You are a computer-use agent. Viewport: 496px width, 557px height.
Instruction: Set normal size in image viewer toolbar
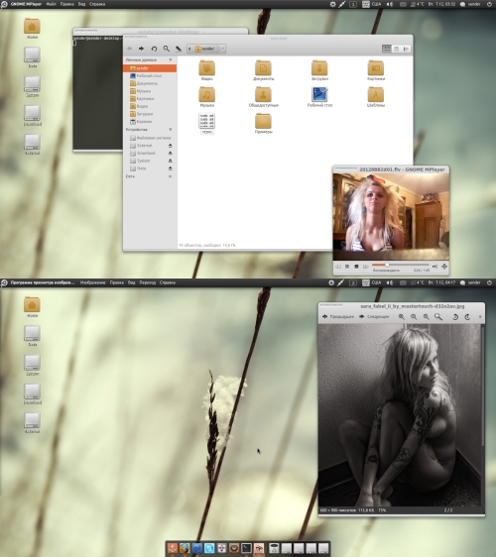click(426, 317)
